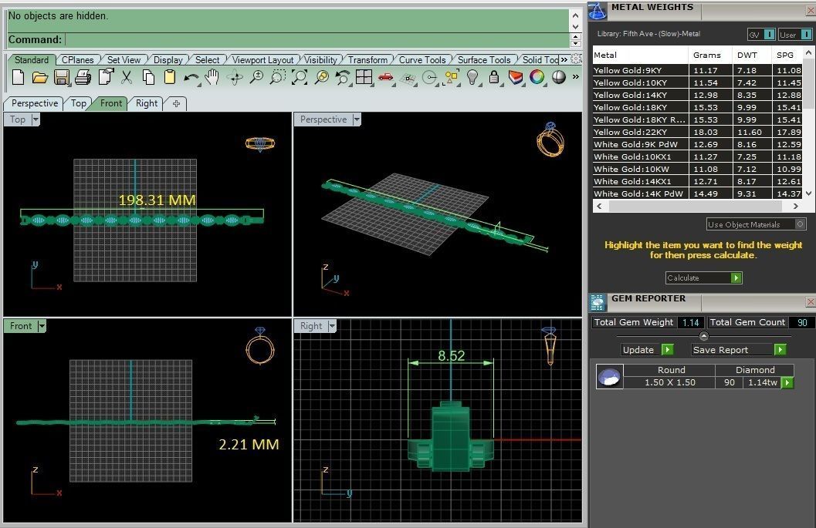Click the Metal Weights panel icon
816x528 pixels.
pyautogui.click(x=598, y=10)
